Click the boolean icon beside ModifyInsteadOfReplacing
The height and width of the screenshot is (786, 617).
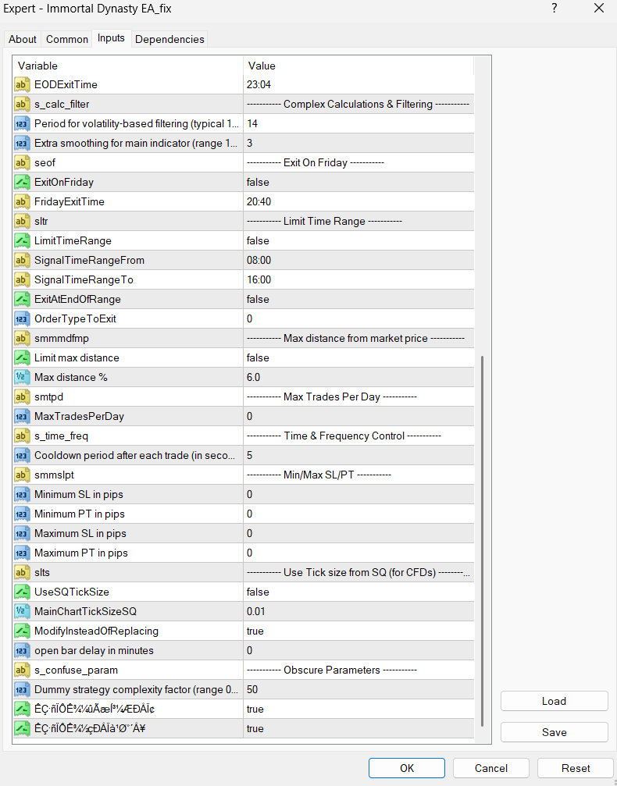(23, 631)
